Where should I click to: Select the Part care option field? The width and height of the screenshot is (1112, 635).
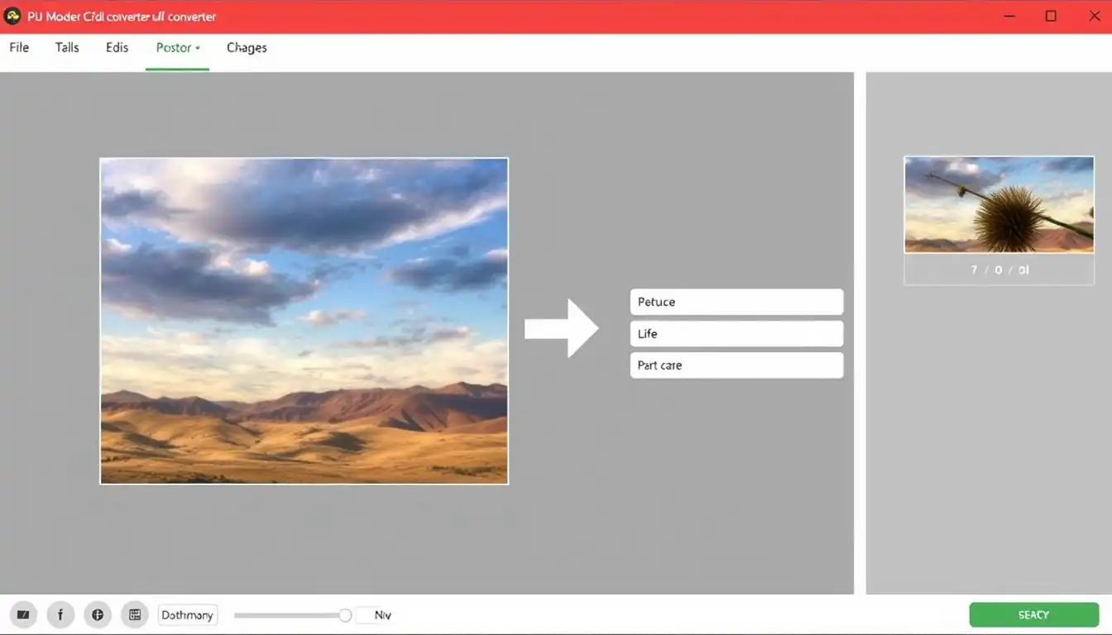736,365
